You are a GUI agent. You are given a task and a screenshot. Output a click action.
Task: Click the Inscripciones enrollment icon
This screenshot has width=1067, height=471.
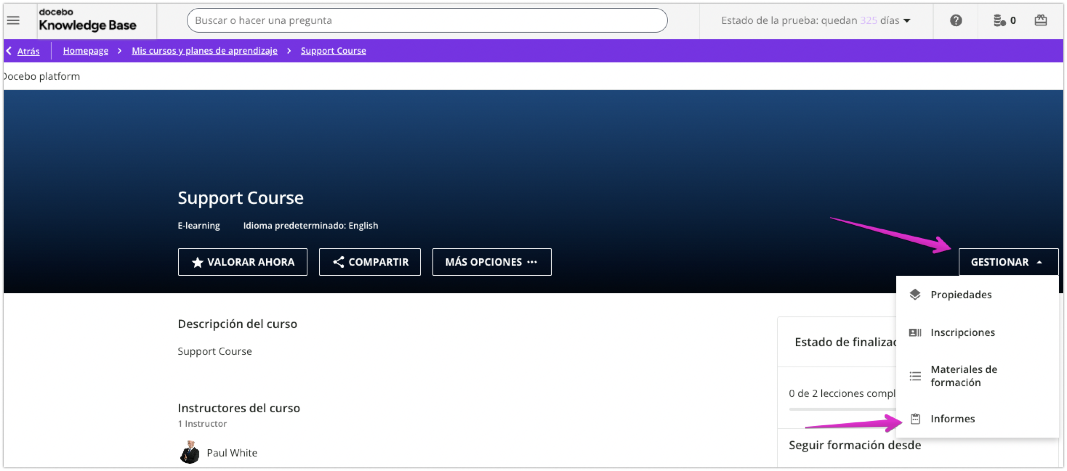pos(915,332)
